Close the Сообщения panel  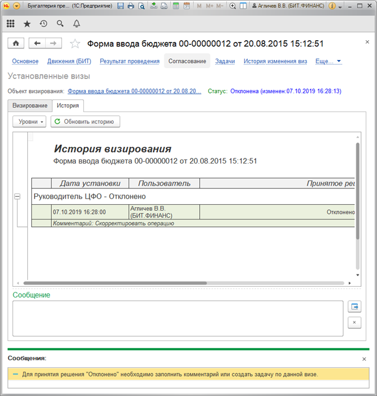[x=364, y=359]
